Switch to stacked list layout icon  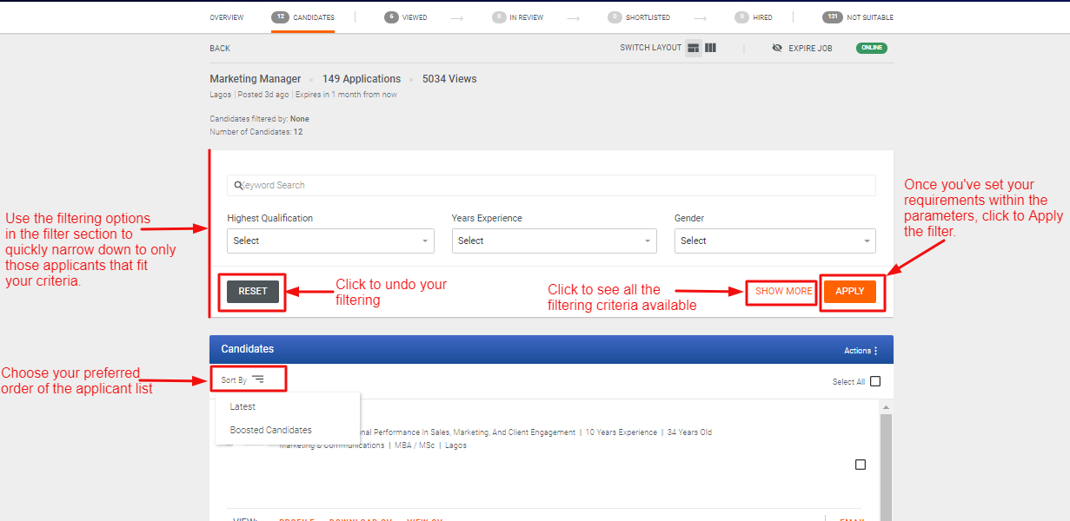693,48
